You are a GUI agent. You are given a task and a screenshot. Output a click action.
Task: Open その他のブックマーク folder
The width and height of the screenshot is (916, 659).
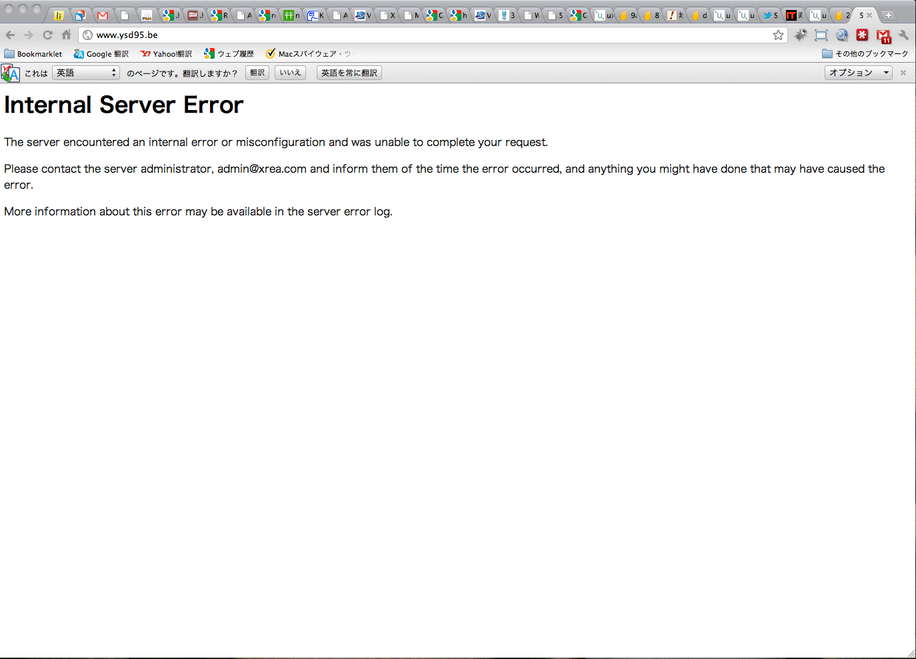pos(865,54)
